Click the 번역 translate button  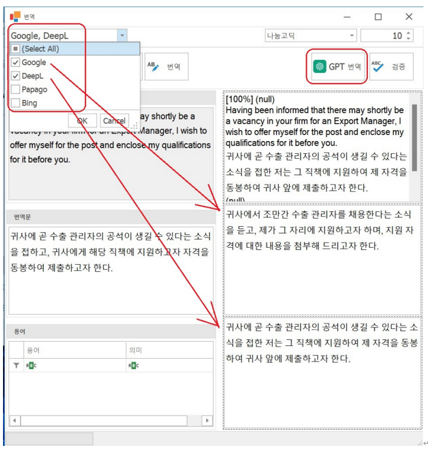(166, 67)
